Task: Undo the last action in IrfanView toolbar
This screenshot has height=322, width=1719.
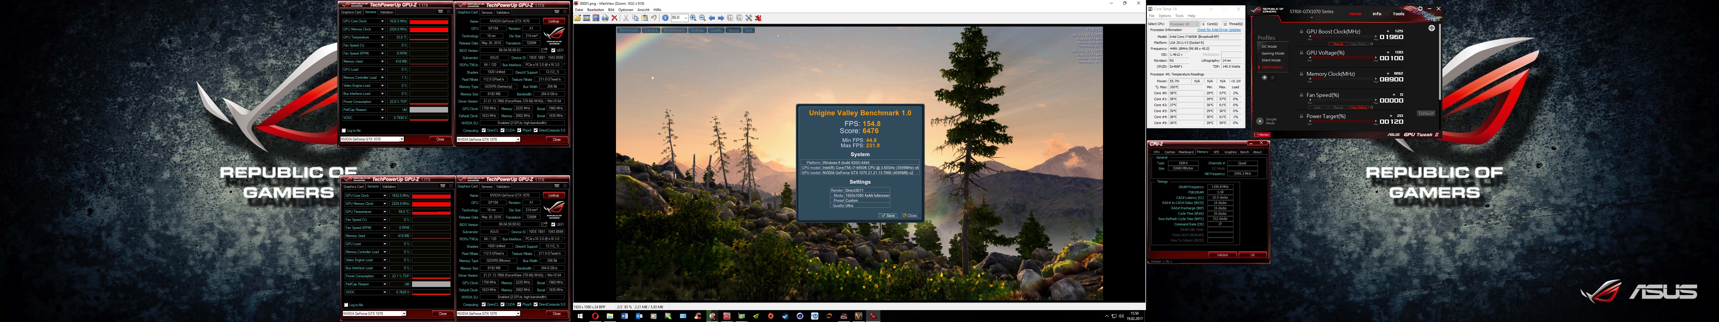Action: click(654, 18)
